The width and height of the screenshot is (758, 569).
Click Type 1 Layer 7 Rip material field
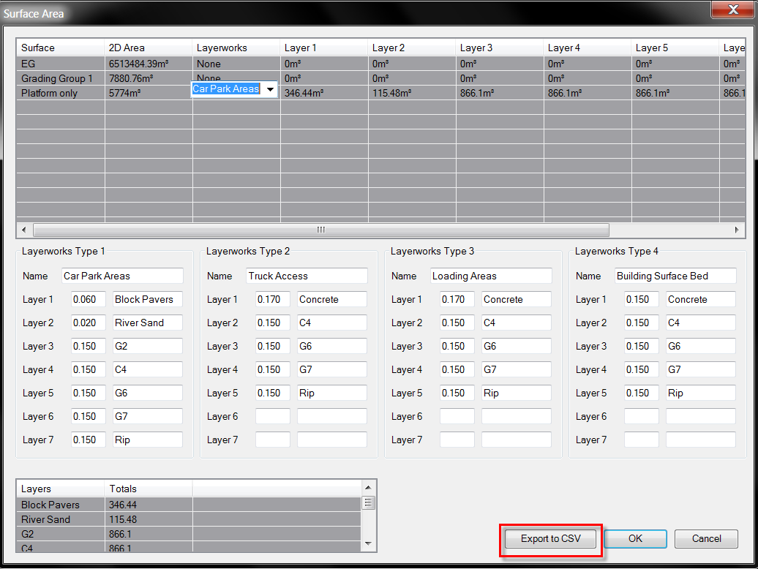[x=148, y=440]
